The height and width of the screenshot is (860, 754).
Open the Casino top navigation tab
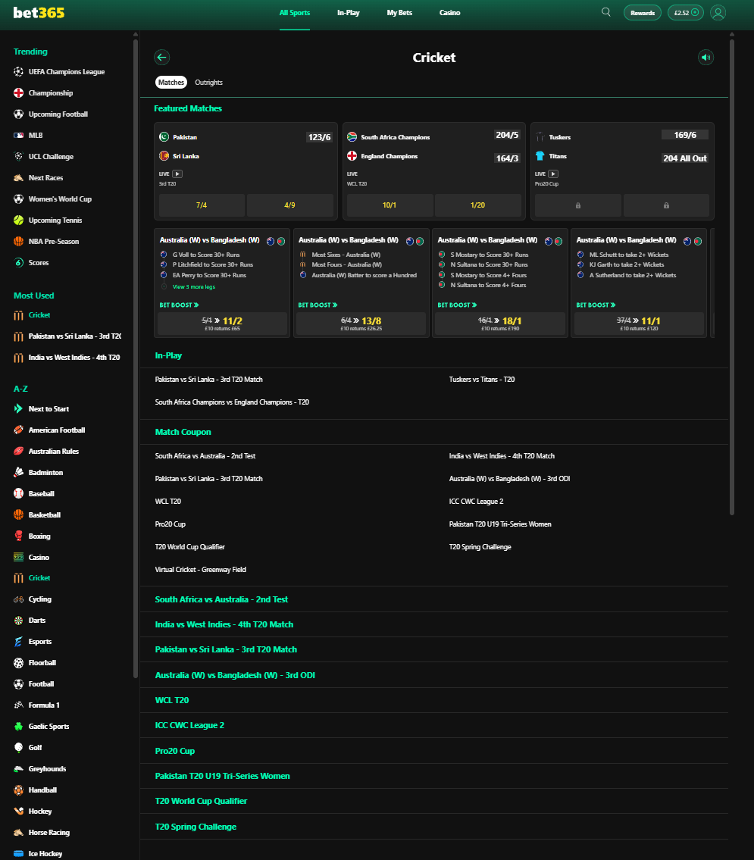pos(449,13)
